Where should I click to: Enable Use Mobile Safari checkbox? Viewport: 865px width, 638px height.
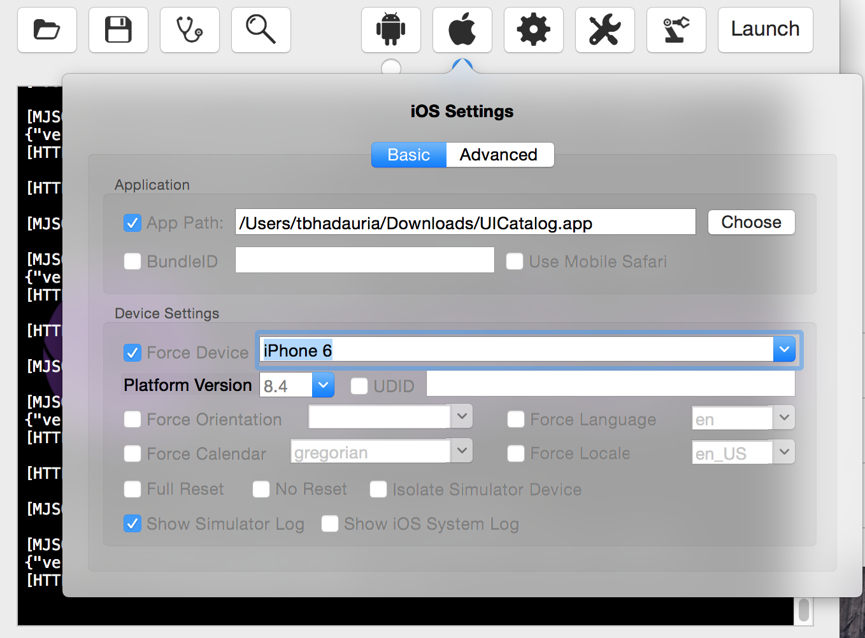coord(515,261)
